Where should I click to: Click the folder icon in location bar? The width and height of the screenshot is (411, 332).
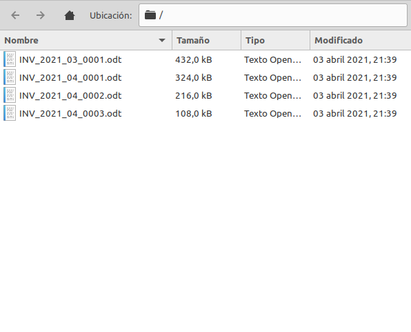(x=150, y=15)
